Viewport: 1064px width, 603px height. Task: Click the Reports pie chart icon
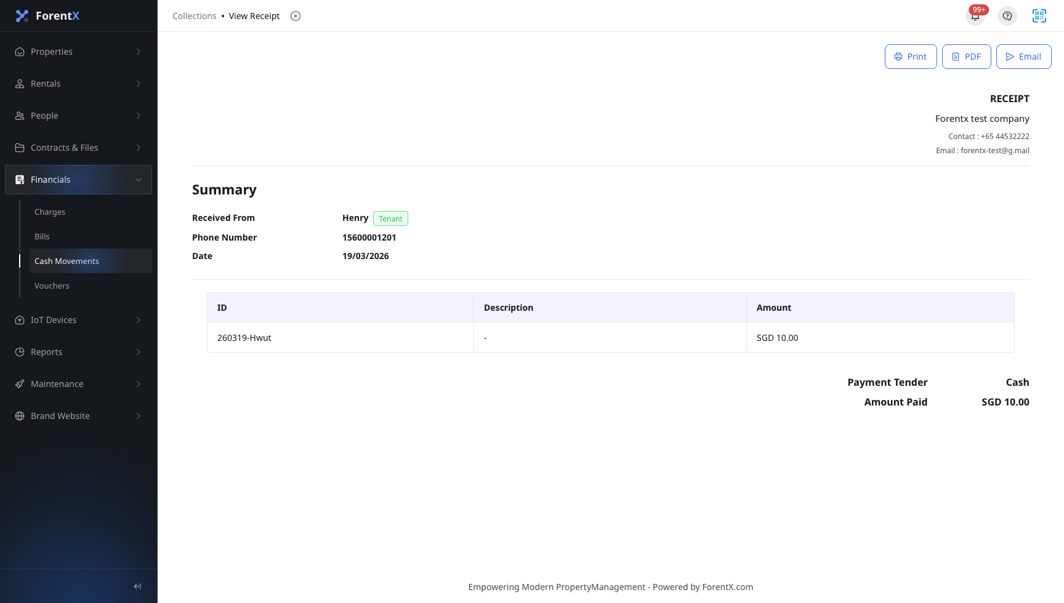[x=20, y=352]
